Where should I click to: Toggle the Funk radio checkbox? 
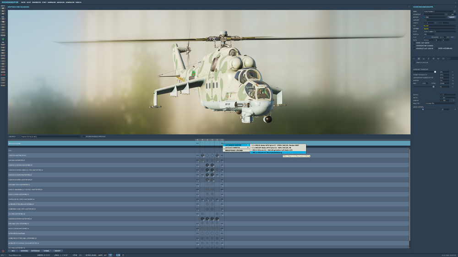click(x=425, y=37)
